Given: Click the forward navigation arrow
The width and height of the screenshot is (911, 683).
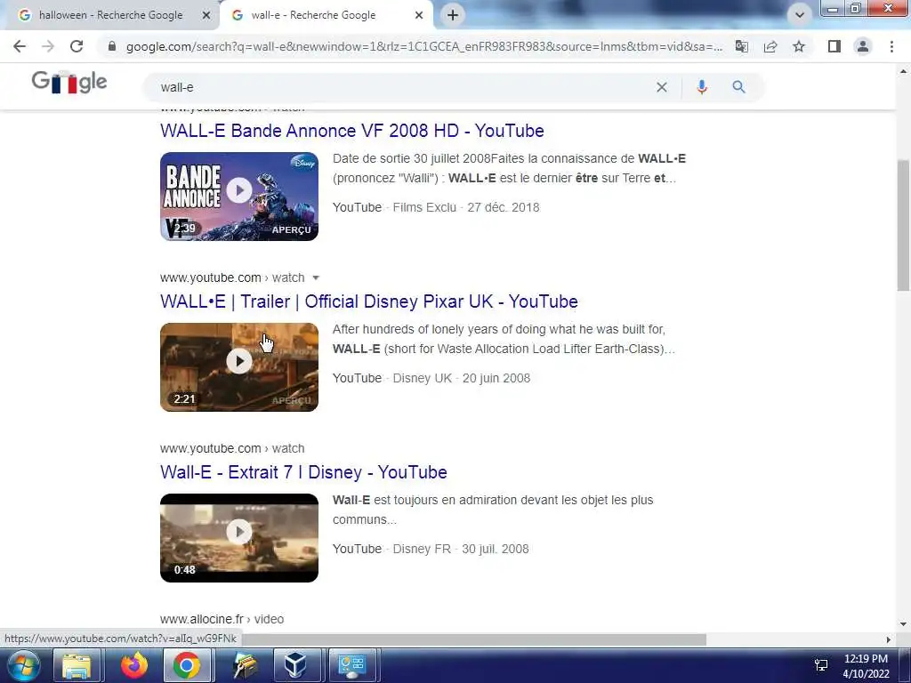Looking at the screenshot, I should tap(48, 46).
